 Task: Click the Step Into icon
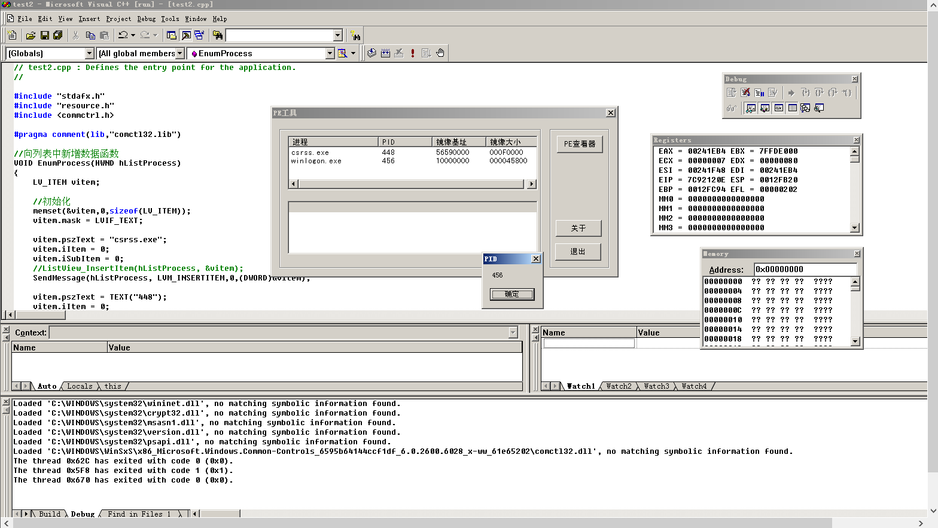805,93
